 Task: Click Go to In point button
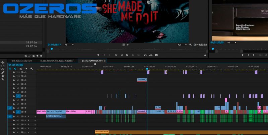pos(116,55)
